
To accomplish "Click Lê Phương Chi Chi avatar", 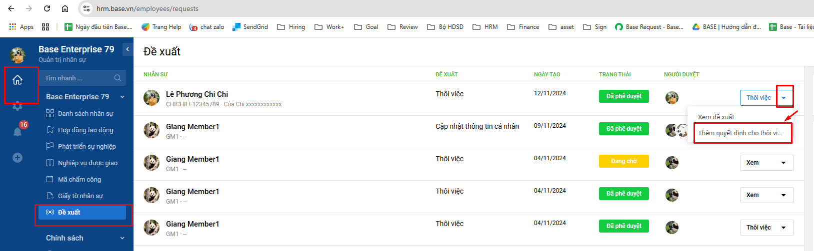I will click(x=151, y=98).
